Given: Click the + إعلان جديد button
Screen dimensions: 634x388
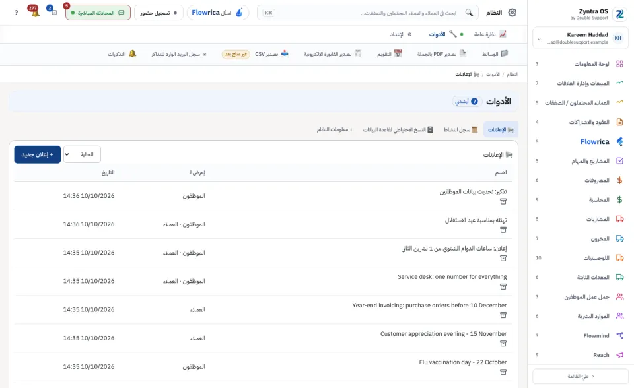Looking at the screenshot, I should [x=37, y=154].
